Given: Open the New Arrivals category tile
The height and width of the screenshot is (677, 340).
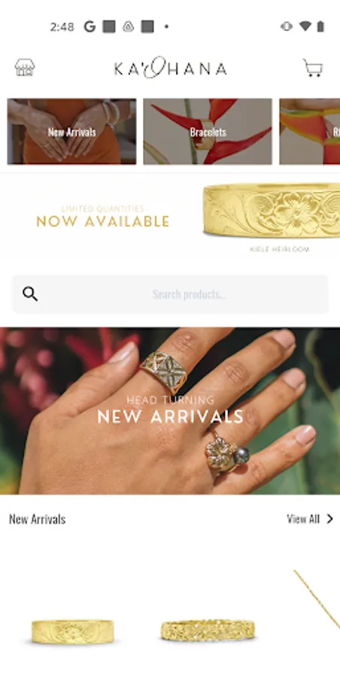Looking at the screenshot, I should pyautogui.click(x=71, y=131).
